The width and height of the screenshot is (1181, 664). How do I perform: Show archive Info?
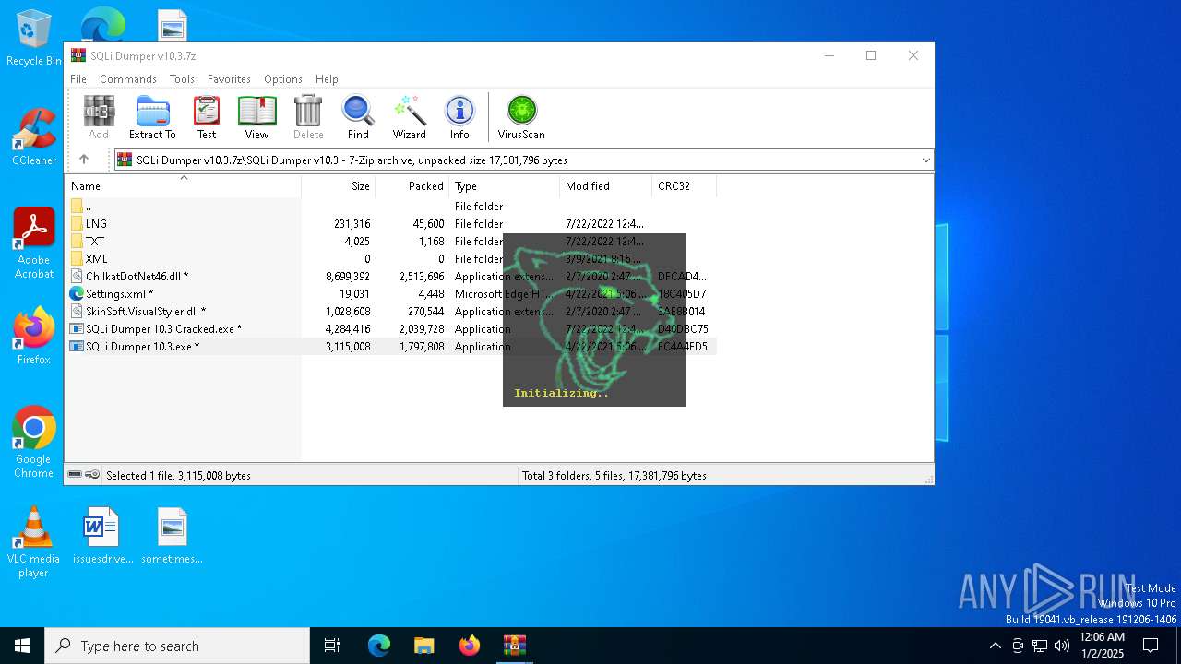click(459, 117)
